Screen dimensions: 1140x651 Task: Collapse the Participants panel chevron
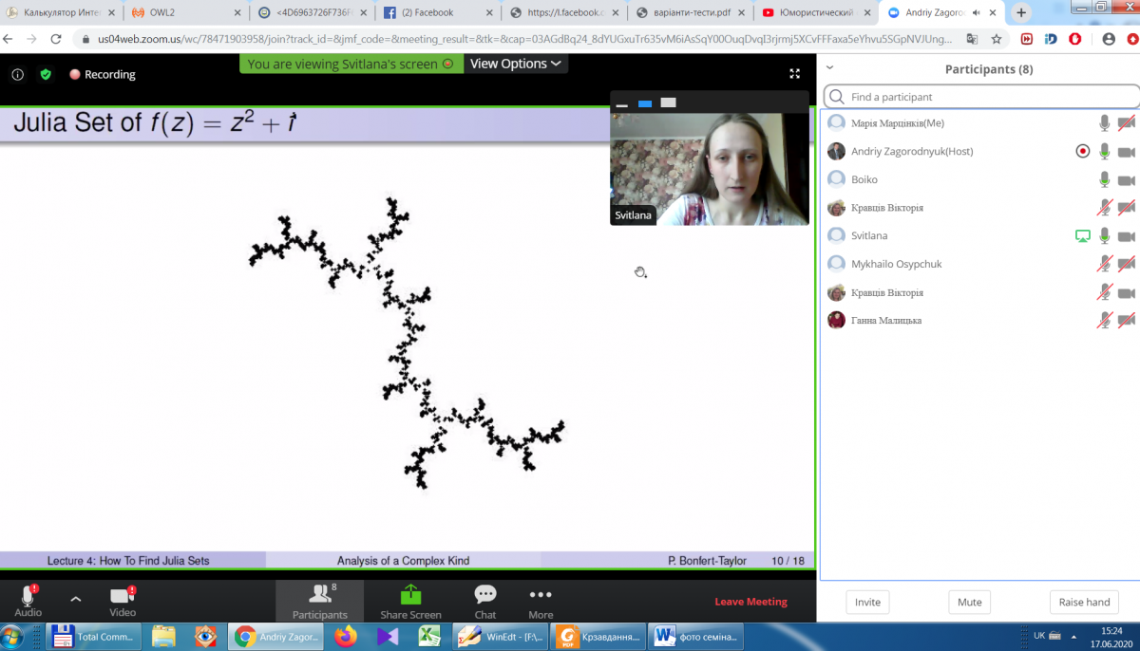point(829,68)
